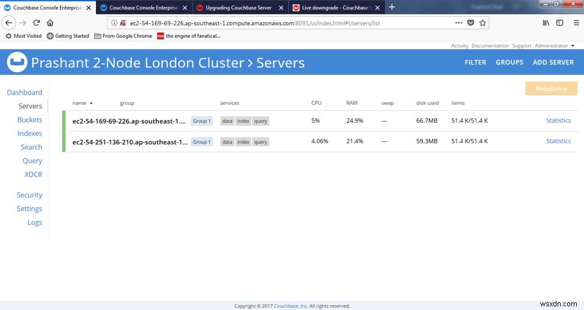Click query service tag on ec2-54-251-136-210 row

(x=260, y=142)
